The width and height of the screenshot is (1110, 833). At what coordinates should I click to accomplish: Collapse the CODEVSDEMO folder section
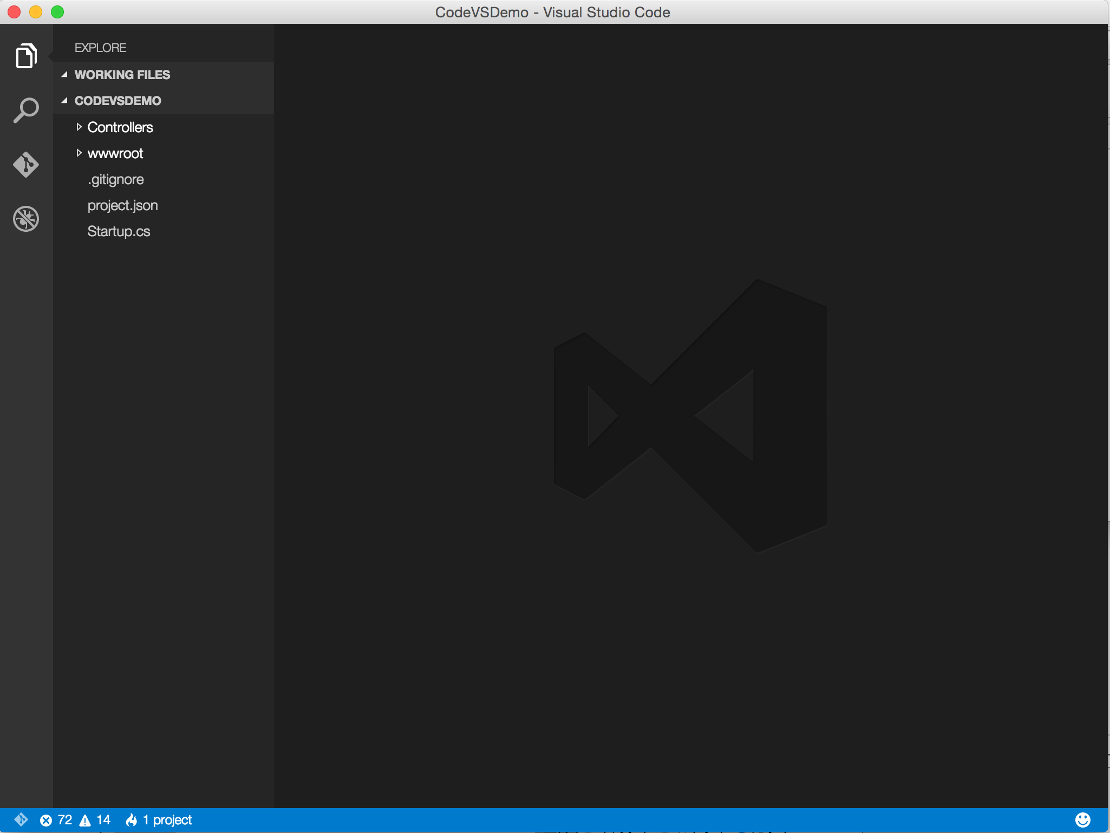point(64,101)
